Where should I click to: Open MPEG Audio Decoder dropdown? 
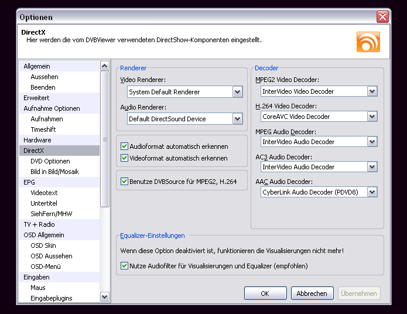click(372, 142)
